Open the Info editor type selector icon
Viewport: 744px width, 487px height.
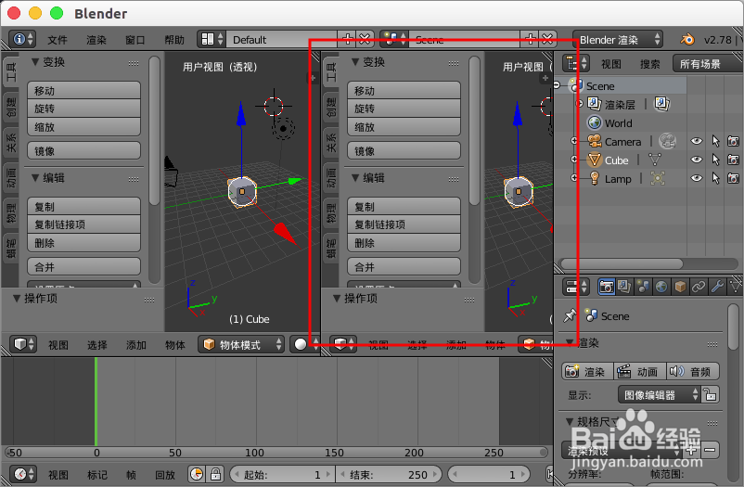(x=23, y=39)
